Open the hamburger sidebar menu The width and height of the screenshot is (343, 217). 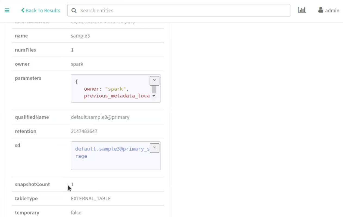7,11
